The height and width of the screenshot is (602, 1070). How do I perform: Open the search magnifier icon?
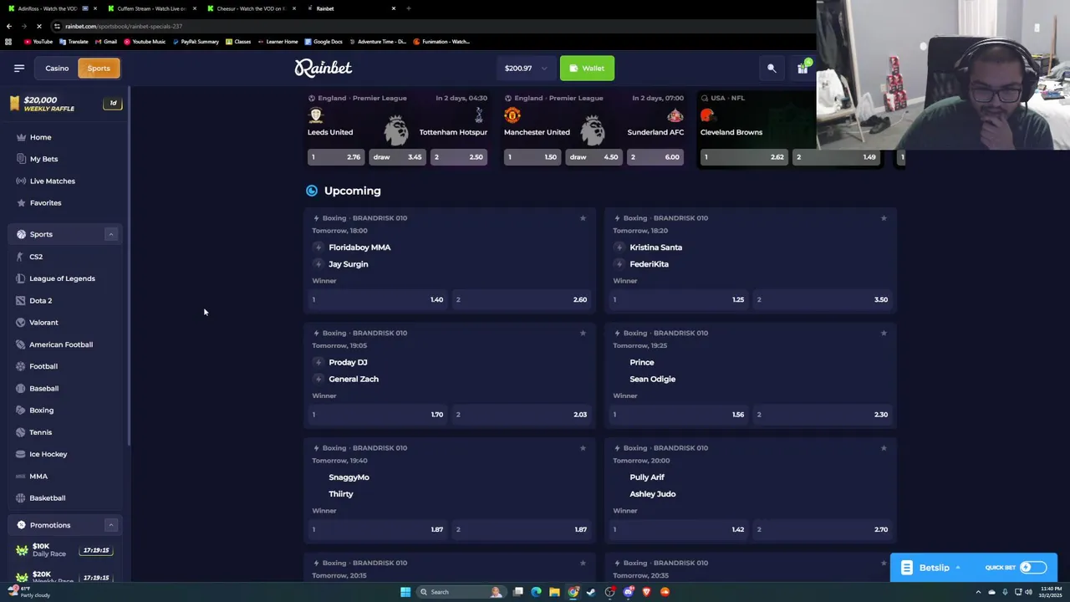[772, 69]
